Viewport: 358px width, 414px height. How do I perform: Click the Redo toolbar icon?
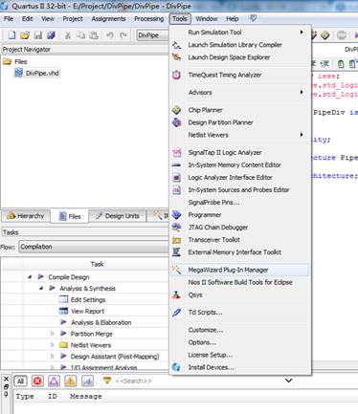coord(123,35)
